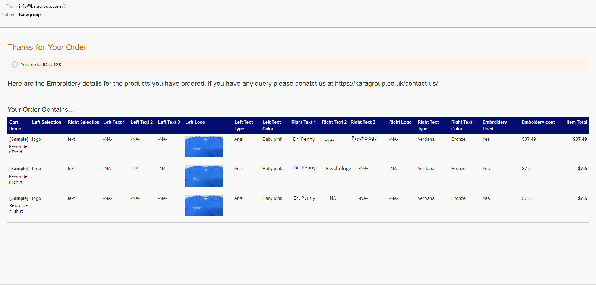Click the 'Right Text Color' column header
The height and width of the screenshot is (285, 596).
coord(462,126)
